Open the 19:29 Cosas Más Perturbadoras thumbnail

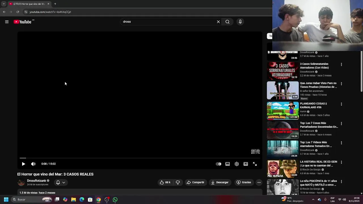[283, 130]
